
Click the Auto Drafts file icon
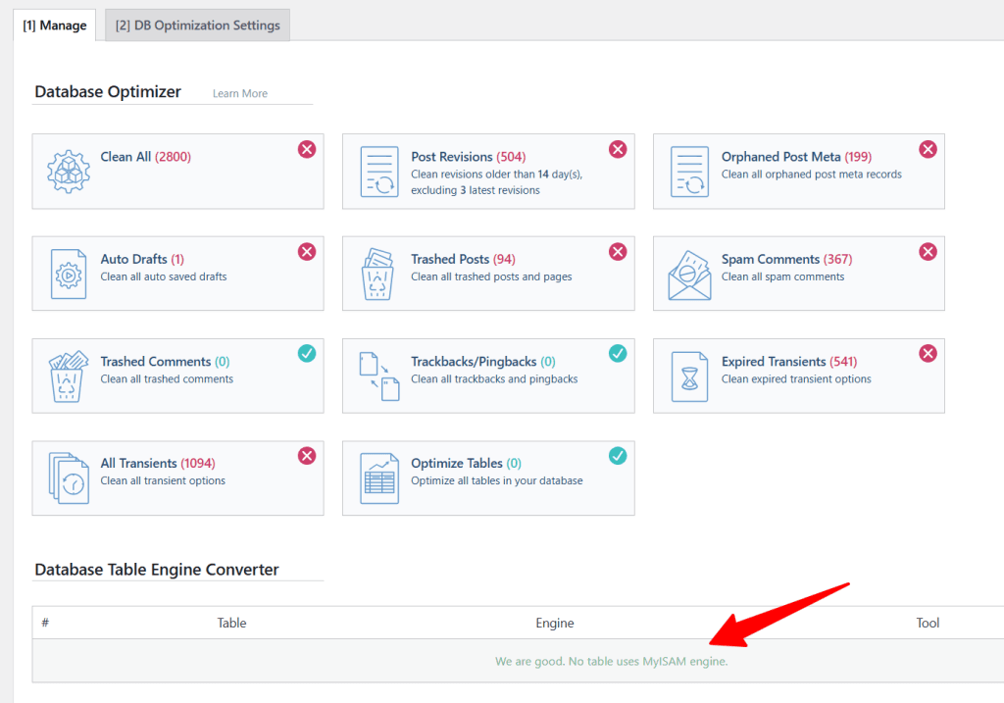coord(69,274)
